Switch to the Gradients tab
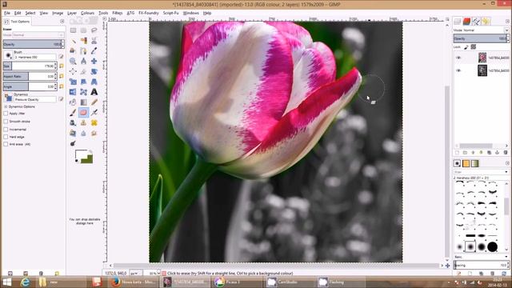The image size is (512, 288). coord(475,163)
